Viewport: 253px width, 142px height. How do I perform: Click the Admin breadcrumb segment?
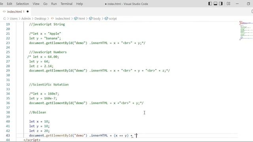26,19
